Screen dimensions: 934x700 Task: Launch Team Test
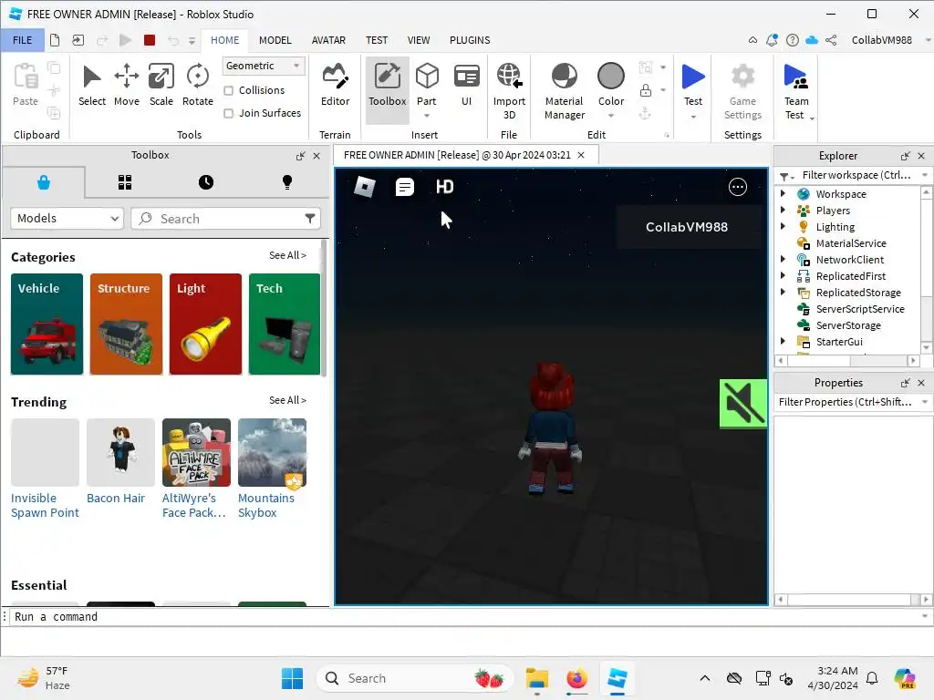point(795,90)
